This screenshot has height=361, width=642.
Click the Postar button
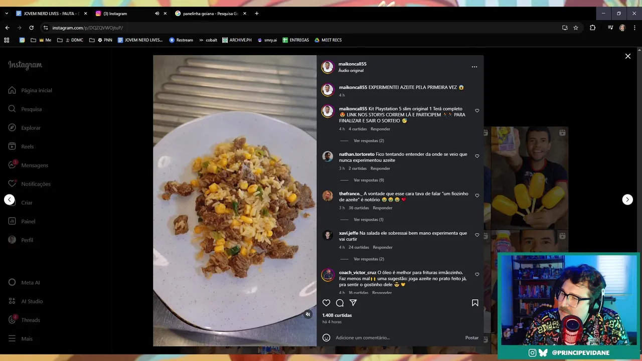click(x=472, y=338)
